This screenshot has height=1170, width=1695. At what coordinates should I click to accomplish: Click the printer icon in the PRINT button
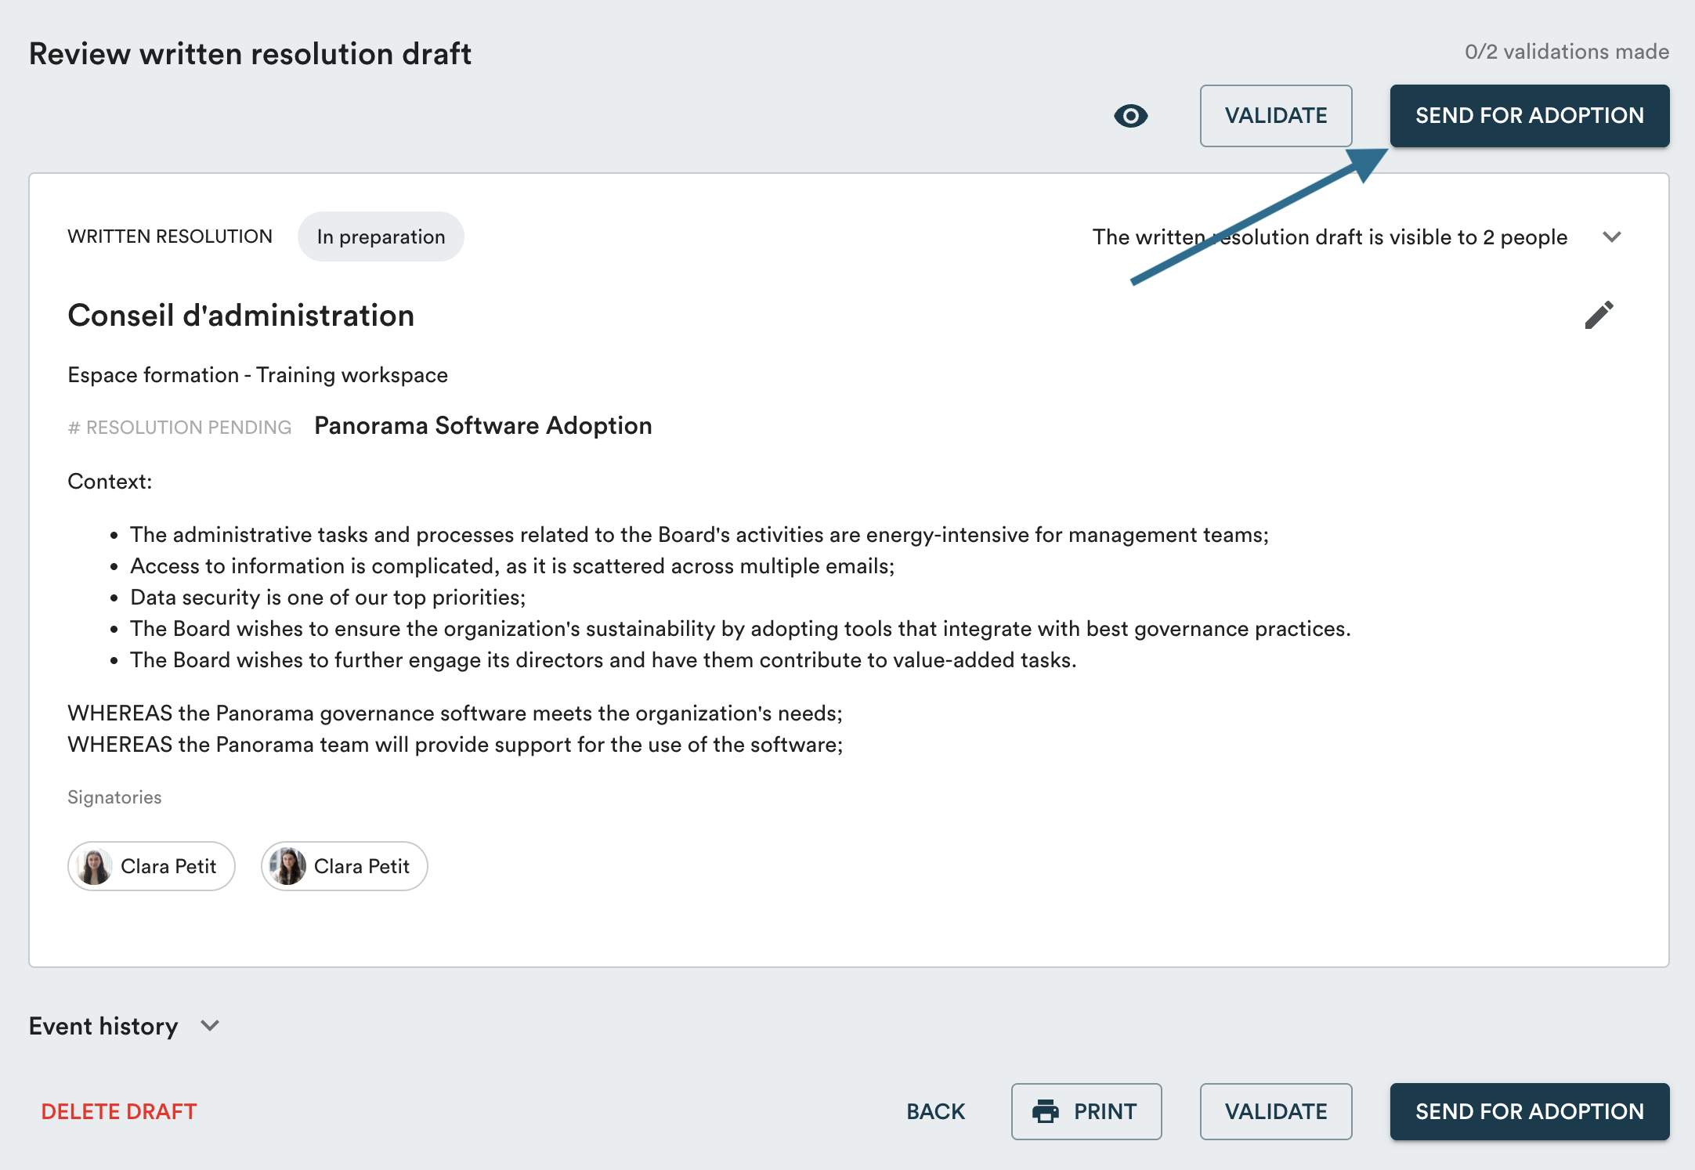click(x=1046, y=1111)
